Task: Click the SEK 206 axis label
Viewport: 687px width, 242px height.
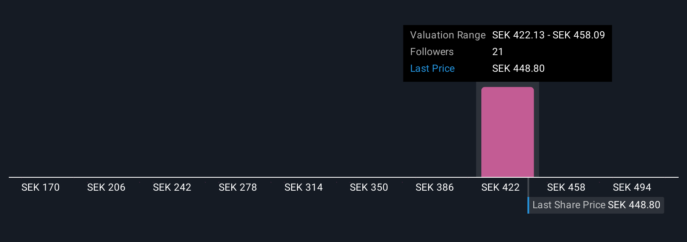Action: tap(106, 187)
